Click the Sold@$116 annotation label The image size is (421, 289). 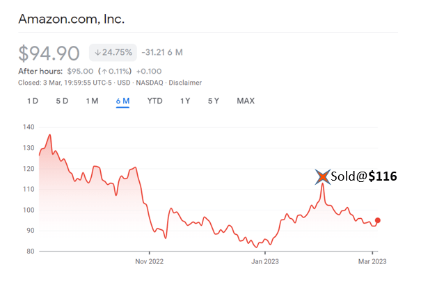[364, 176]
